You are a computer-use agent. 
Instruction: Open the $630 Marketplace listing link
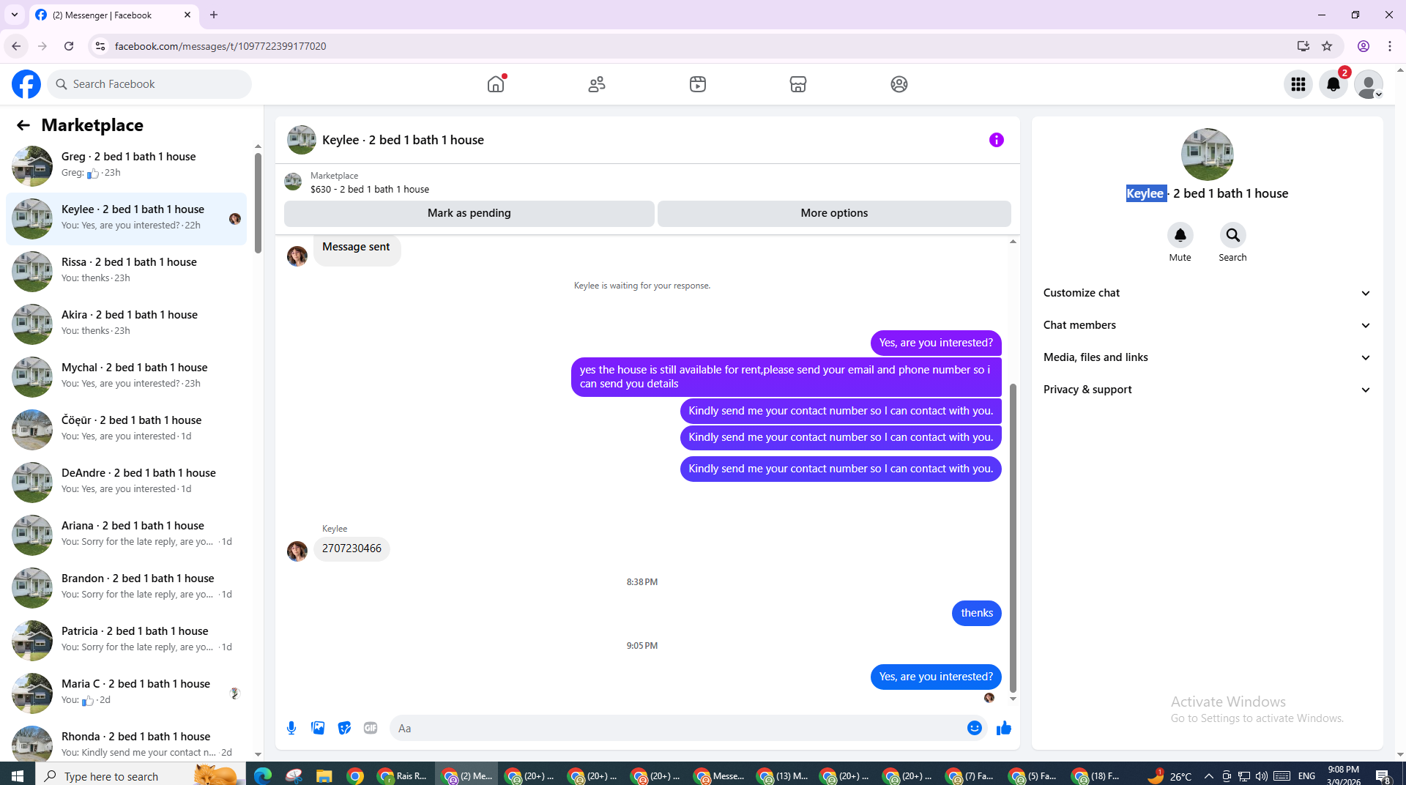click(370, 189)
